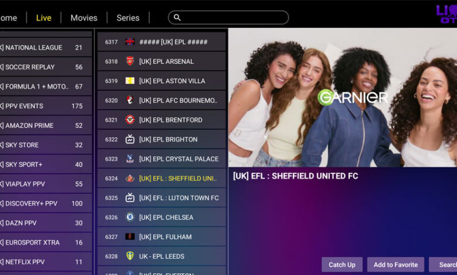This screenshot has height=275, width=457.
Task: Click the magnifier icon in search bar
Action: (x=178, y=18)
